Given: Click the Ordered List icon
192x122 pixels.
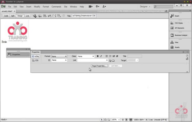Looking at the screenshot, I should (x=110, y=56).
